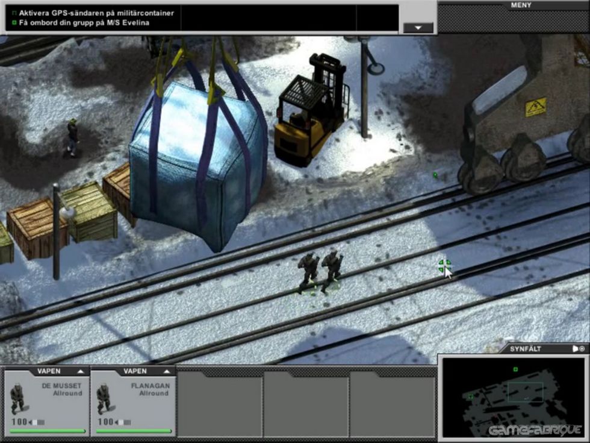The image size is (590, 443).
Task: Click the FLANAGAN name label
Action: click(x=151, y=386)
